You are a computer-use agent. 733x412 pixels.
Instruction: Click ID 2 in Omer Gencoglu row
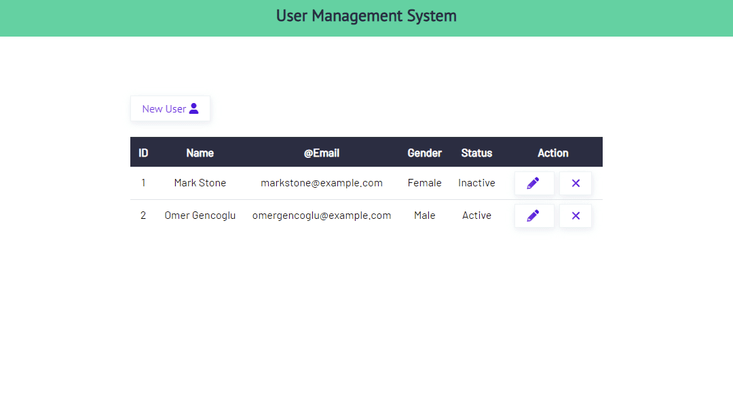[x=143, y=215]
